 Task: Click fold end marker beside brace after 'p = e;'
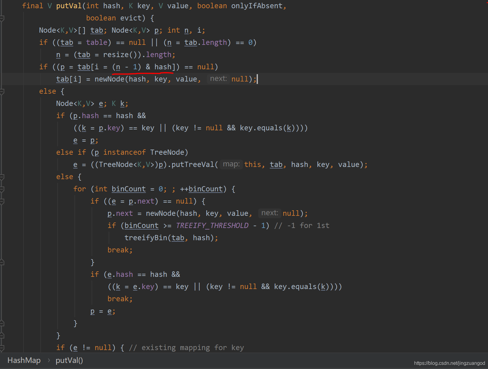[x=2, y=324]
